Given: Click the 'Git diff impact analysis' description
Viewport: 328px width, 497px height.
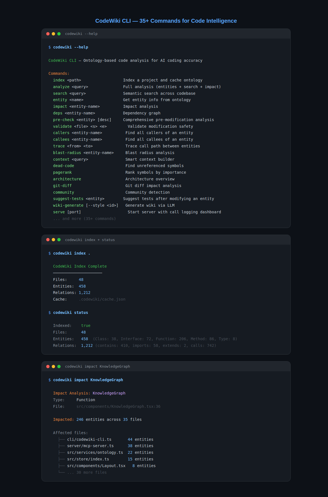Looking at the screenshot, I should tap(153, 186).
